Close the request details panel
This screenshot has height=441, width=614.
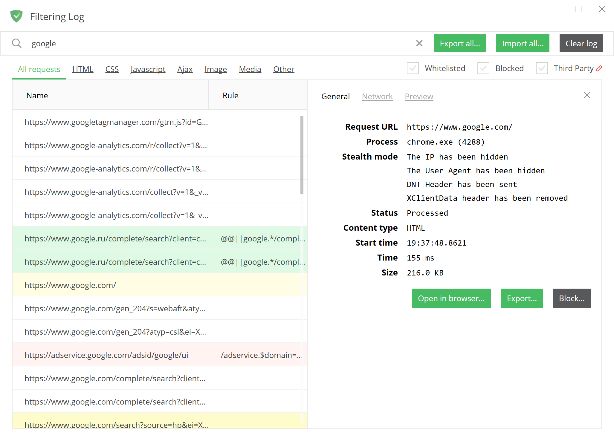(587, 95)
